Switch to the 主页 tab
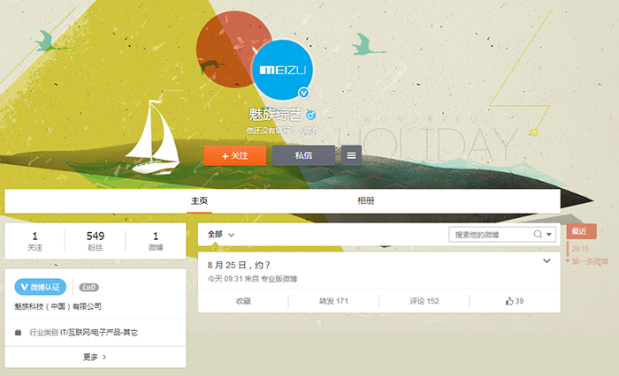This screenshot has width=619, height=376. (x=199, y=201)
